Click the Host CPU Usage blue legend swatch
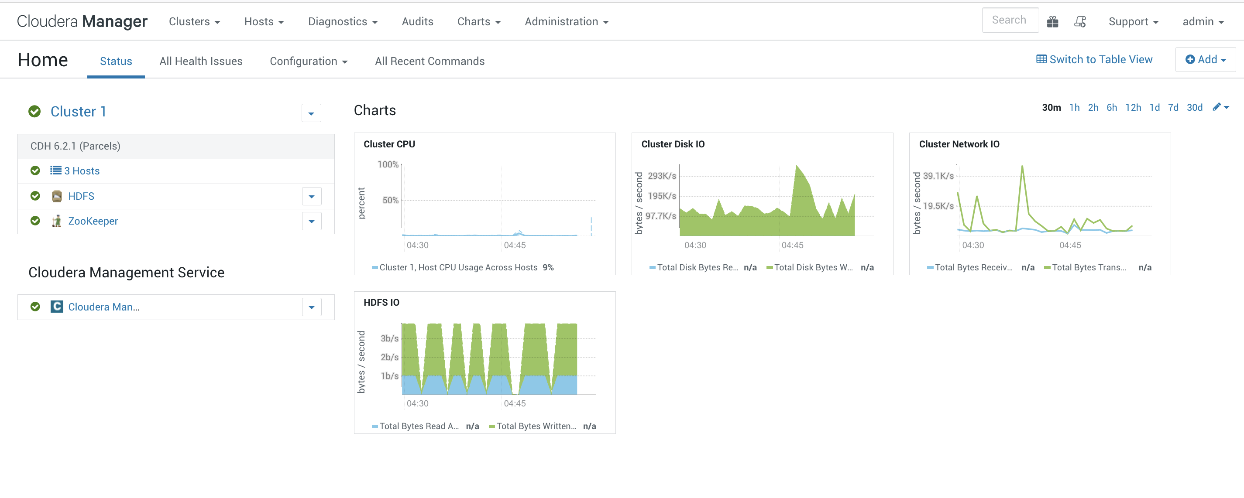The width and height of the screenshot is (1244, 498). (x=375, y=268)
